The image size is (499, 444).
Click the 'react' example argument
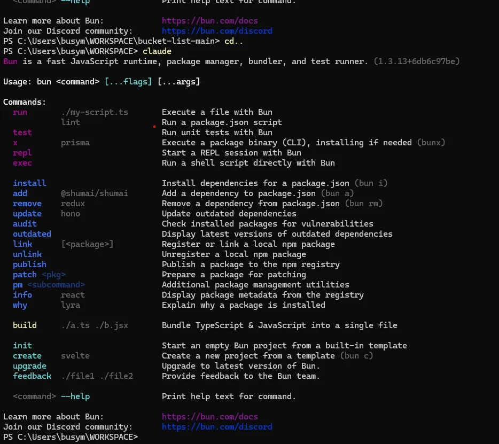73,295
